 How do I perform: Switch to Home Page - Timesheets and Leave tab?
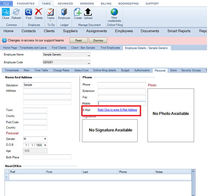tap(25, 48)
